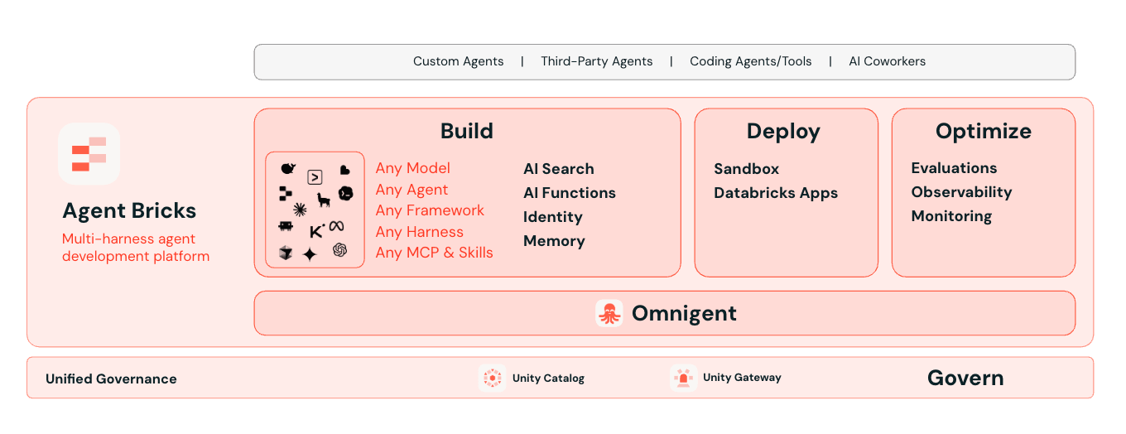Click the Unity Gateway icon
The height and width of the screenshot is (434, 1126).
(x=683, y=378)
